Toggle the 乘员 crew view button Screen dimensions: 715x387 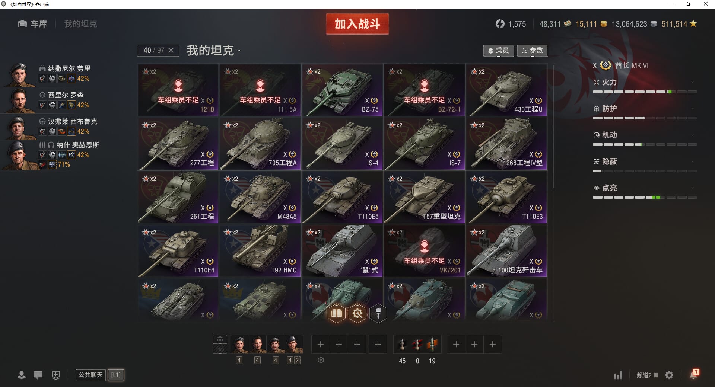[x=499, y=51]
